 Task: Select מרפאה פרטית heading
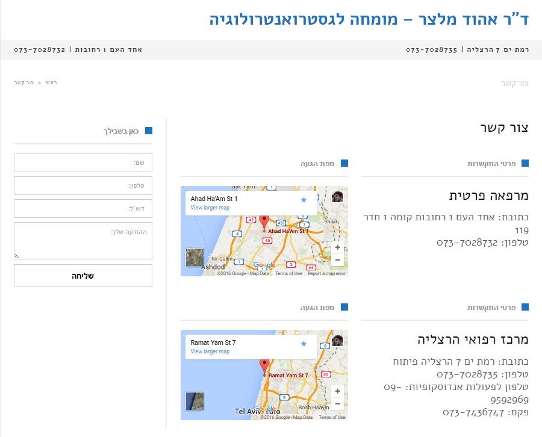[489, 196]
